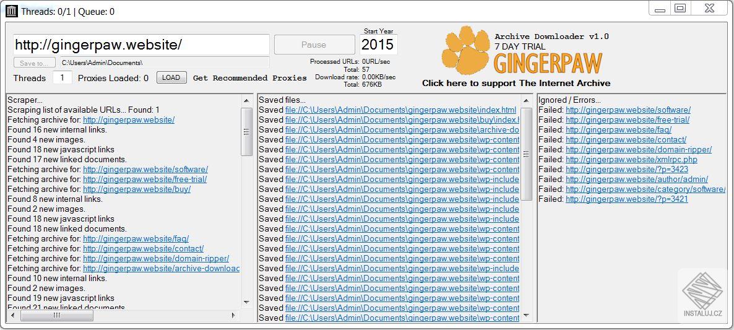Viewport: 734px width, 330px height.
Task: Open the scraper link gingerpaw.website/contact/
Action: [144, 248]
